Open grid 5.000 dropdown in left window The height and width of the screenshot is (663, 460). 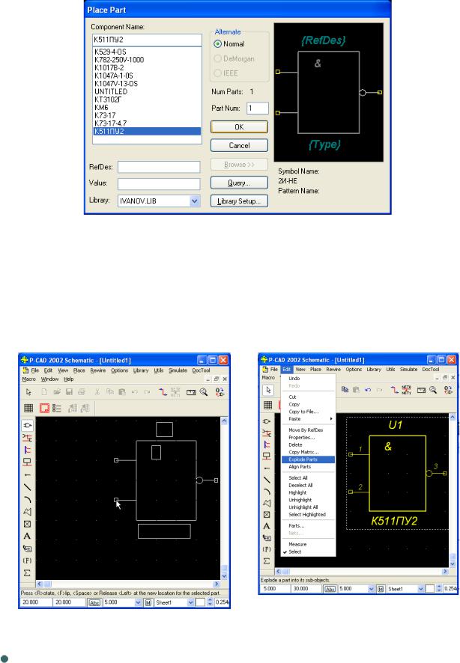tap(138, 602)
